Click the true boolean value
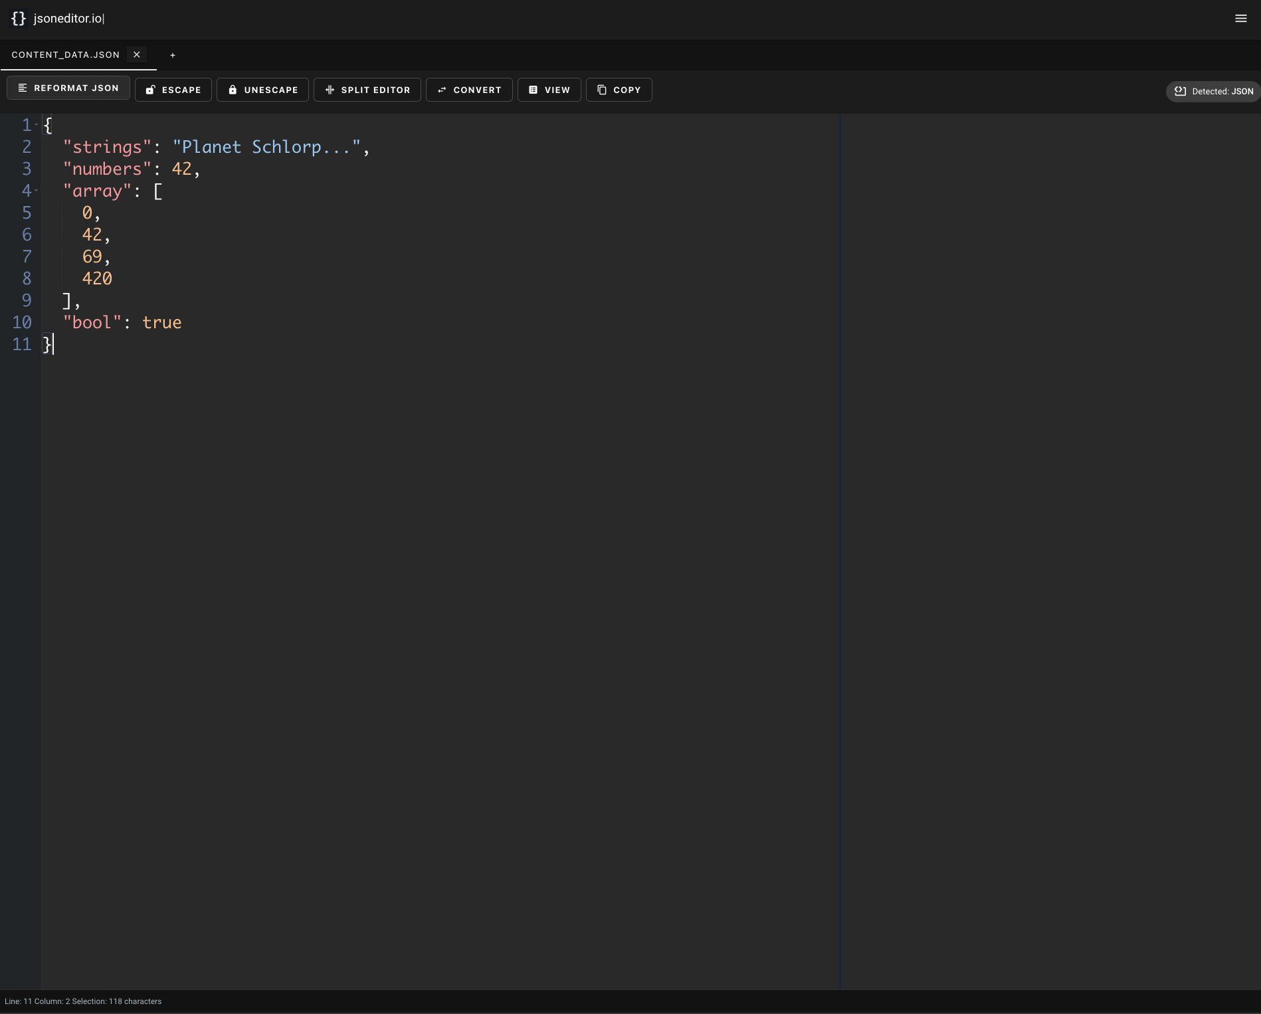This screenshot has height=1014, width=1261. pyautogui.click(x=162, y=322)
